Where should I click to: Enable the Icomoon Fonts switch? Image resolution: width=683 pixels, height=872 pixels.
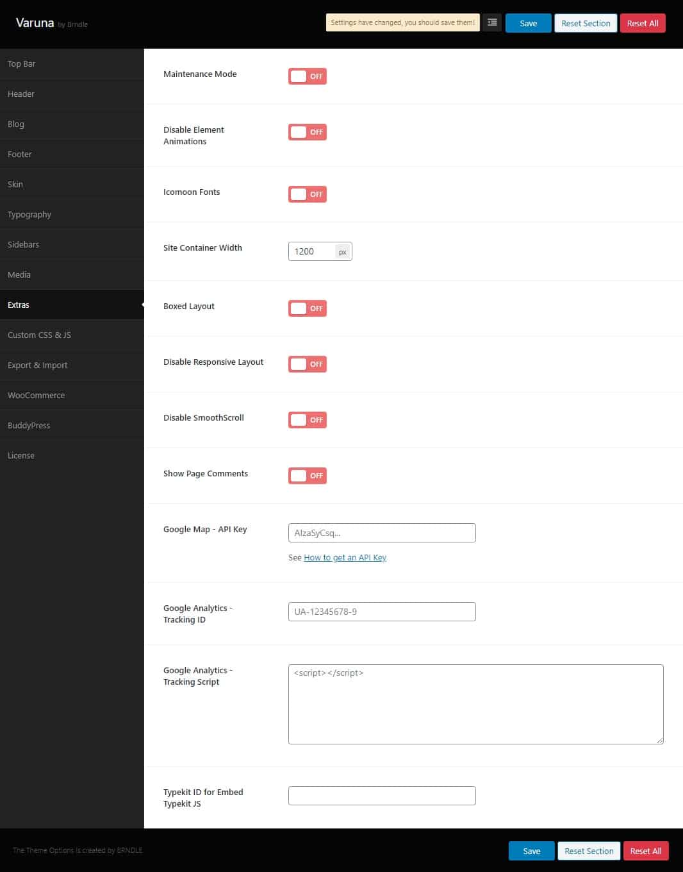point(308,194)
